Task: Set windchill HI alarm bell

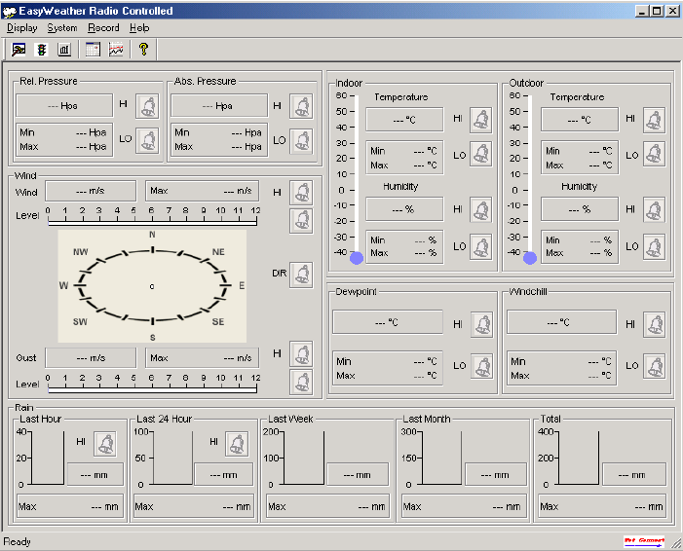Action: [x=654, y=325]
